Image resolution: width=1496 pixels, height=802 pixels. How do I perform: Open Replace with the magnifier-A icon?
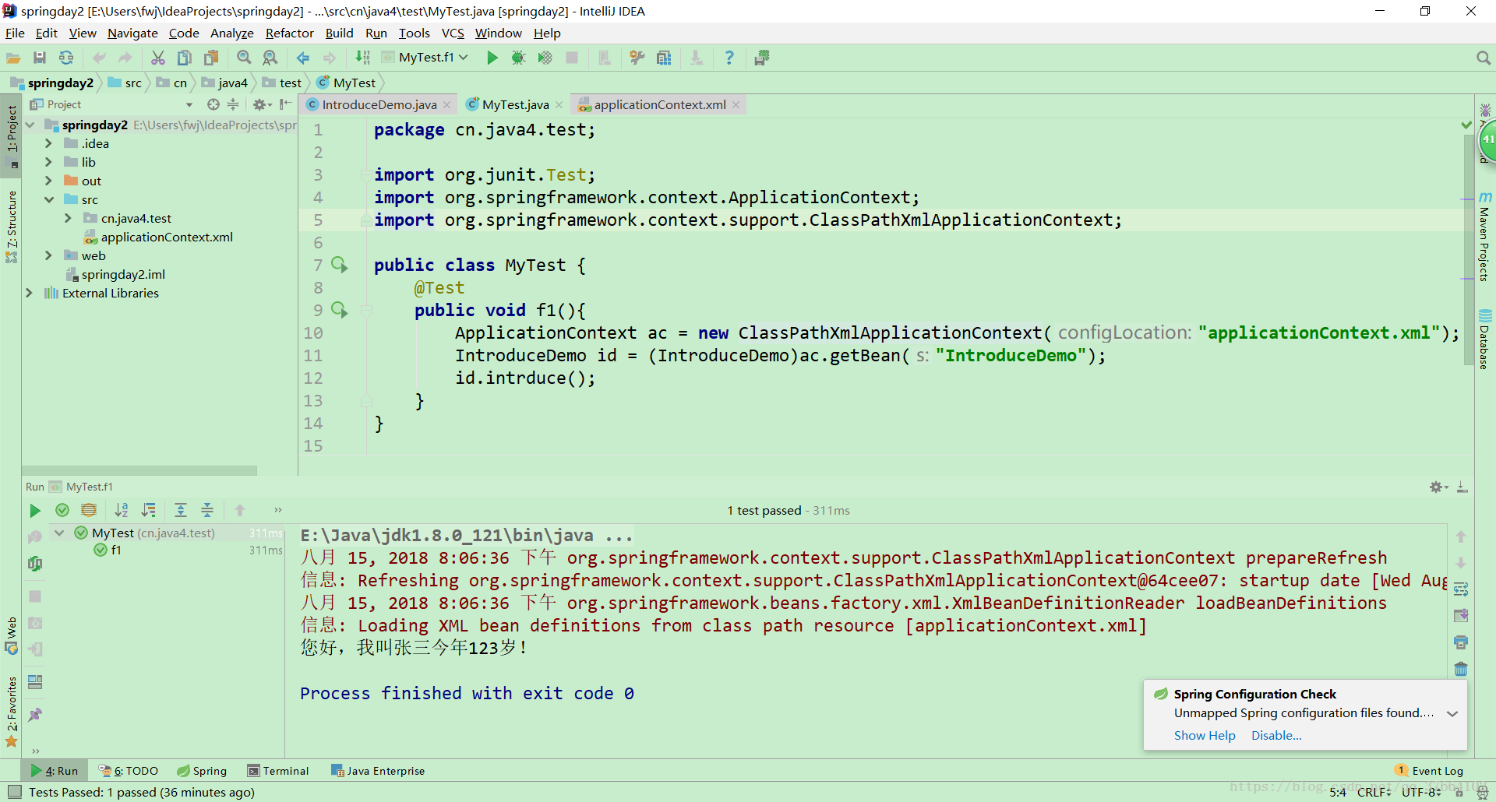click(x=270, y=58)
